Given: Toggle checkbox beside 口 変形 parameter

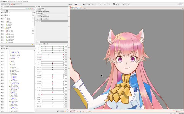Looking at the screenshot, I should click(38, 88).
